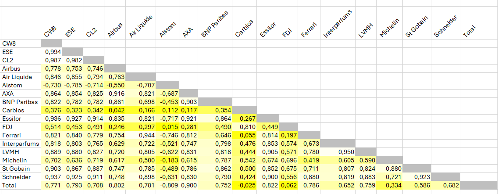Select St Gobain row value 0,880

(x=390, y=168)
